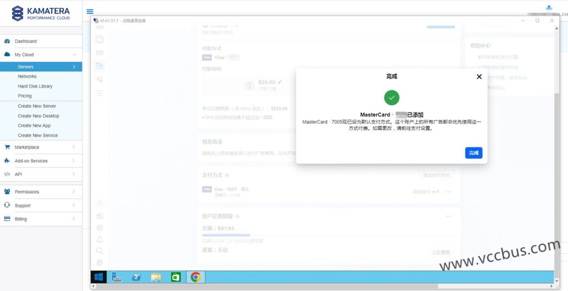Click the Kamatera hamburger menu icon

point(90,11)
